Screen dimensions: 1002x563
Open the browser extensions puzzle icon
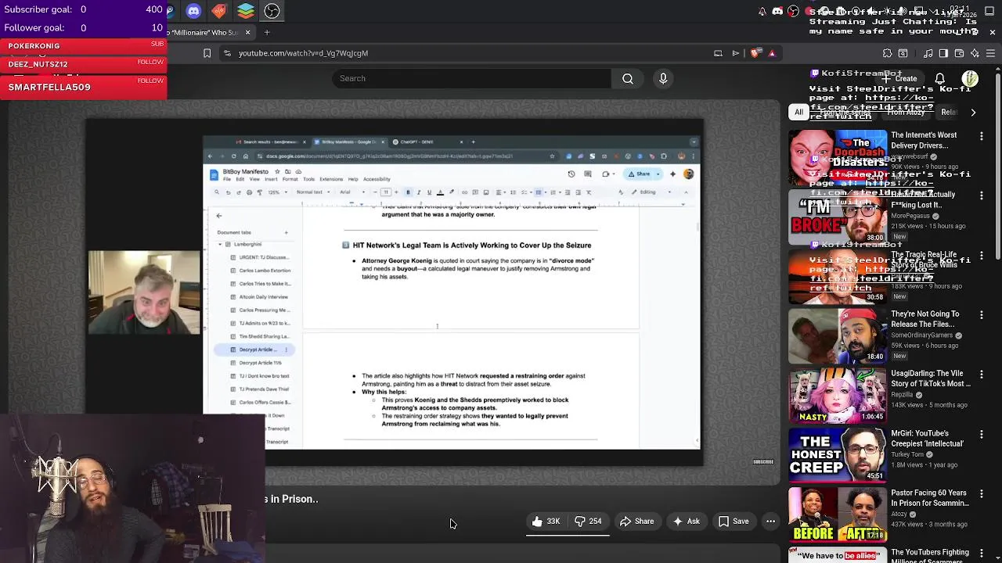(x=887, y=53)
